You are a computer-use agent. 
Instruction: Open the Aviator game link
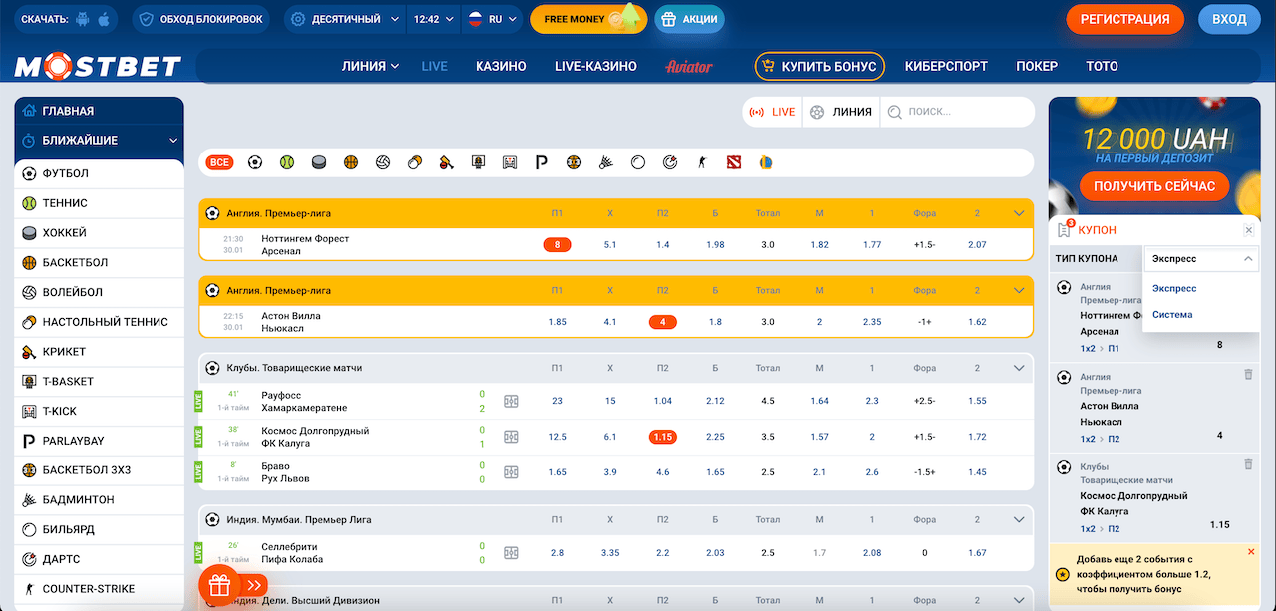pos(688,66)
